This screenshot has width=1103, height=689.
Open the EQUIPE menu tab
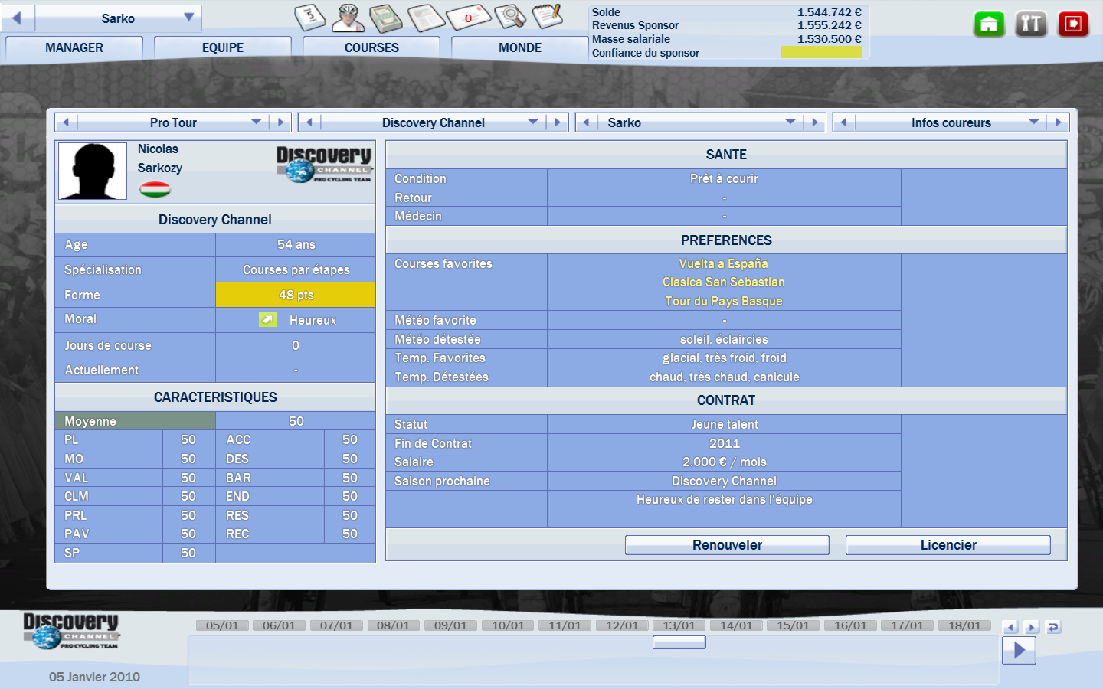pyautogui.click(x=223, y=47)
